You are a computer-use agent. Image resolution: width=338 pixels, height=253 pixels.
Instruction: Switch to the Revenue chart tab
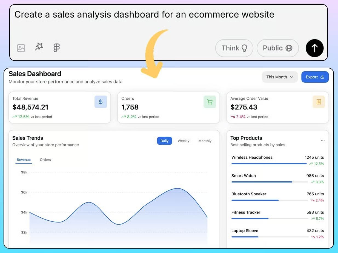(x=24, y=160)
